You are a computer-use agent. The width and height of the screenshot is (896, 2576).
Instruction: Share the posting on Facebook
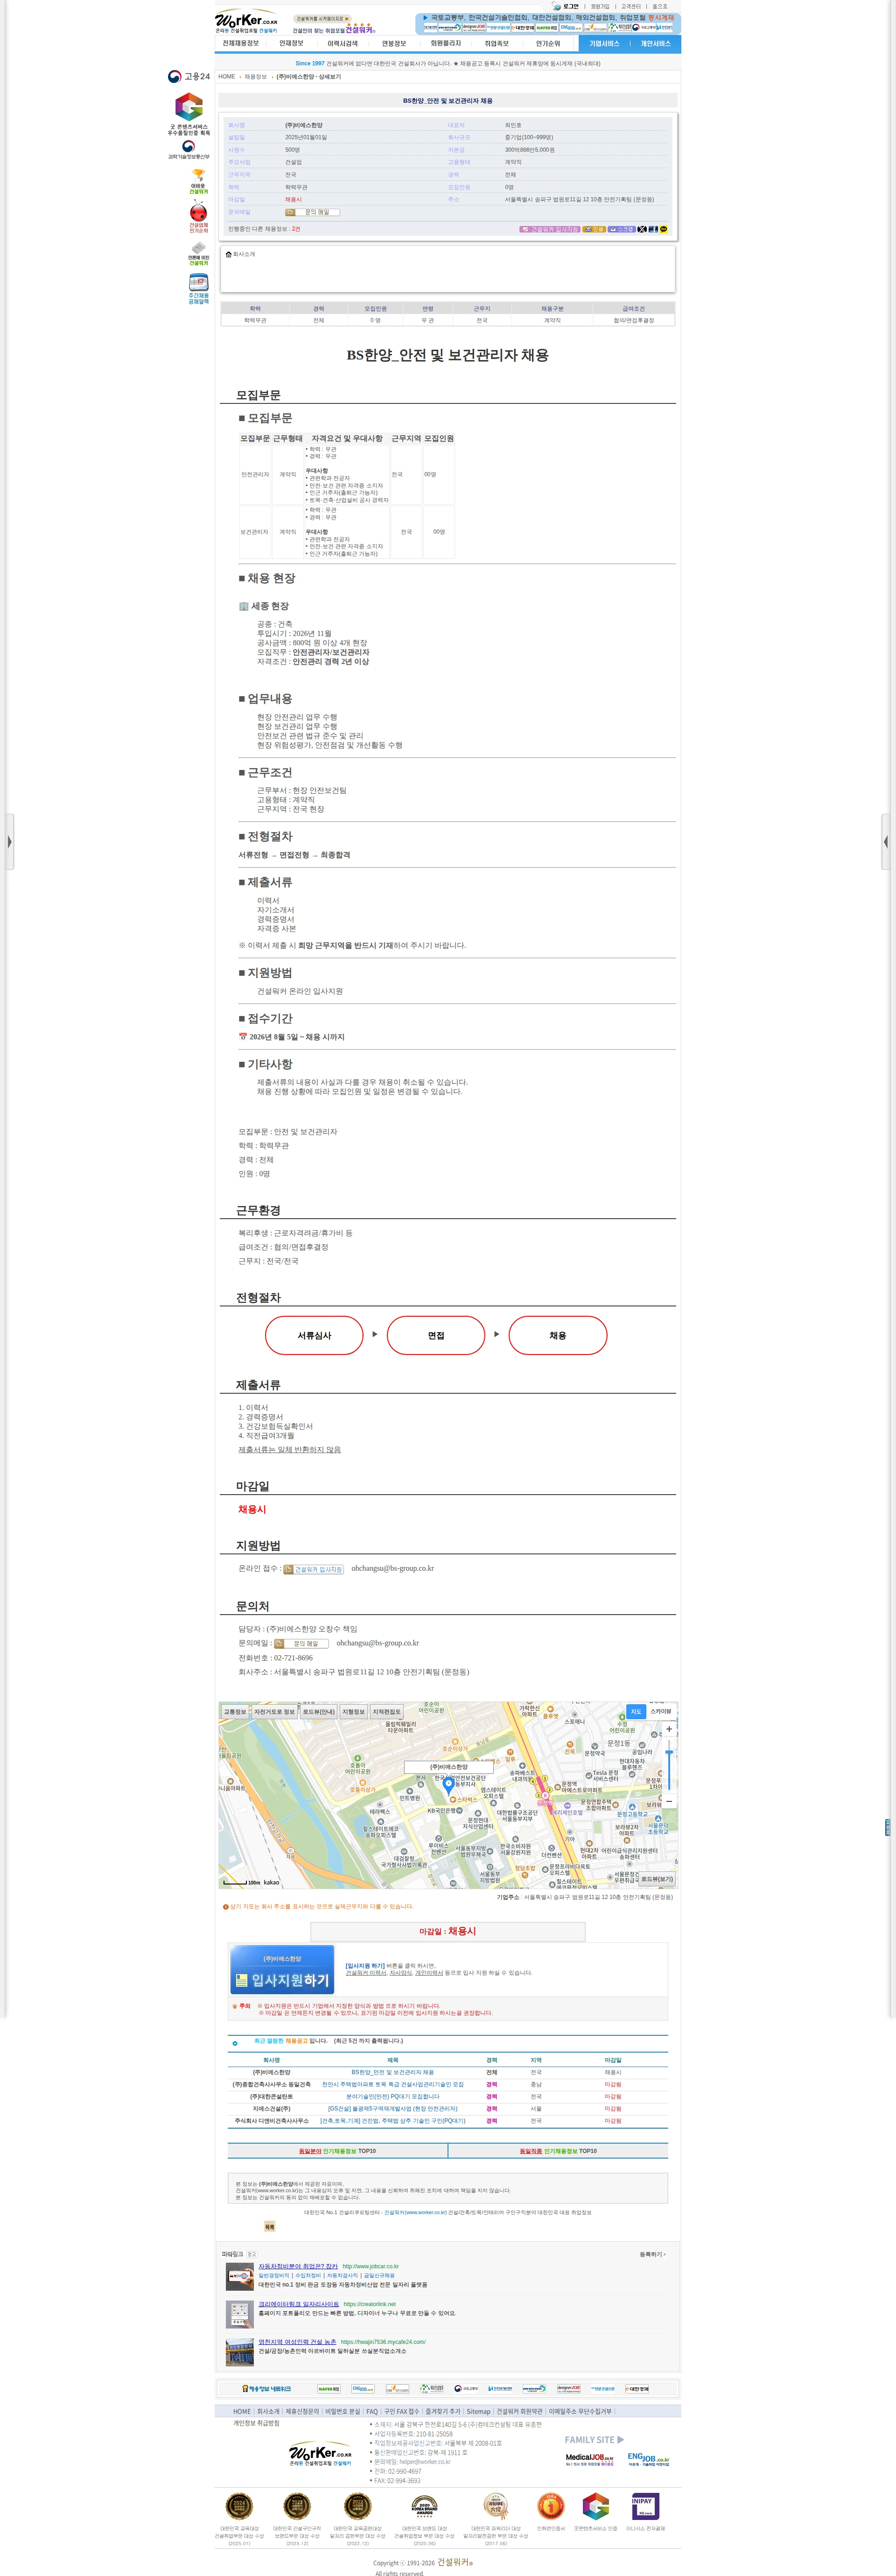click(653, 229)
